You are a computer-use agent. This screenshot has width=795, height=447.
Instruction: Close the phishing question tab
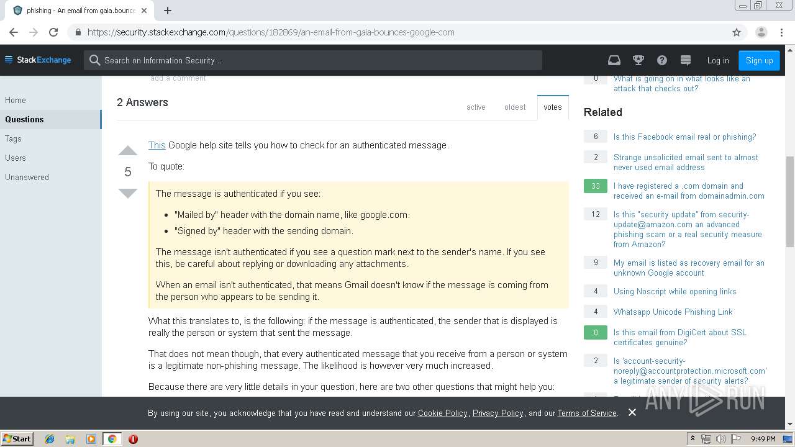tap(144, 11)
